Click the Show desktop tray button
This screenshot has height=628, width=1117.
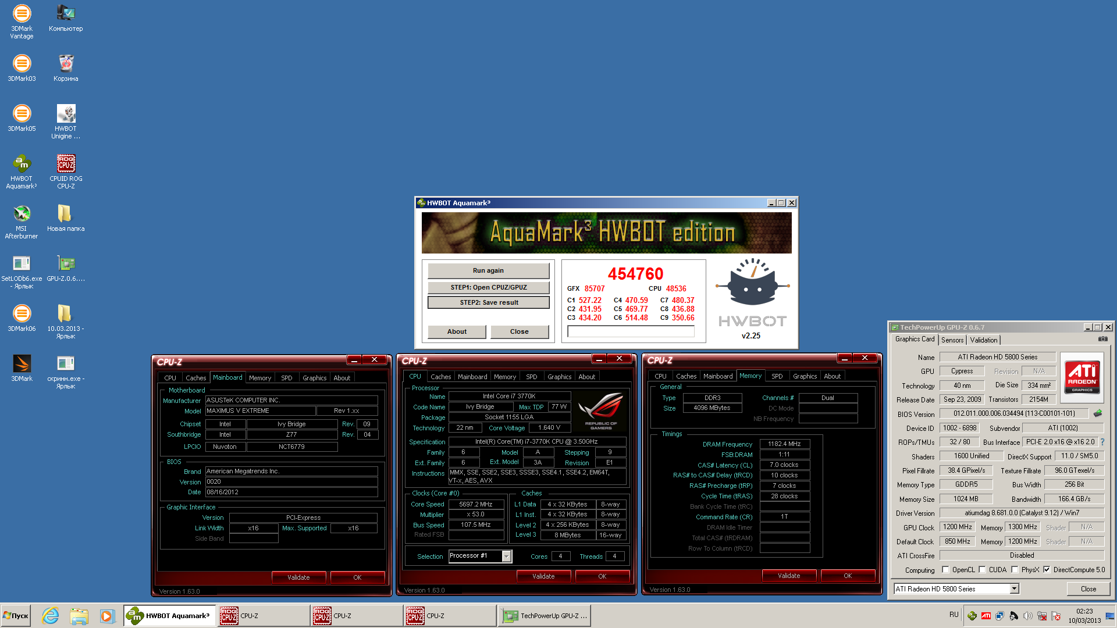(x=1110, y=616)
